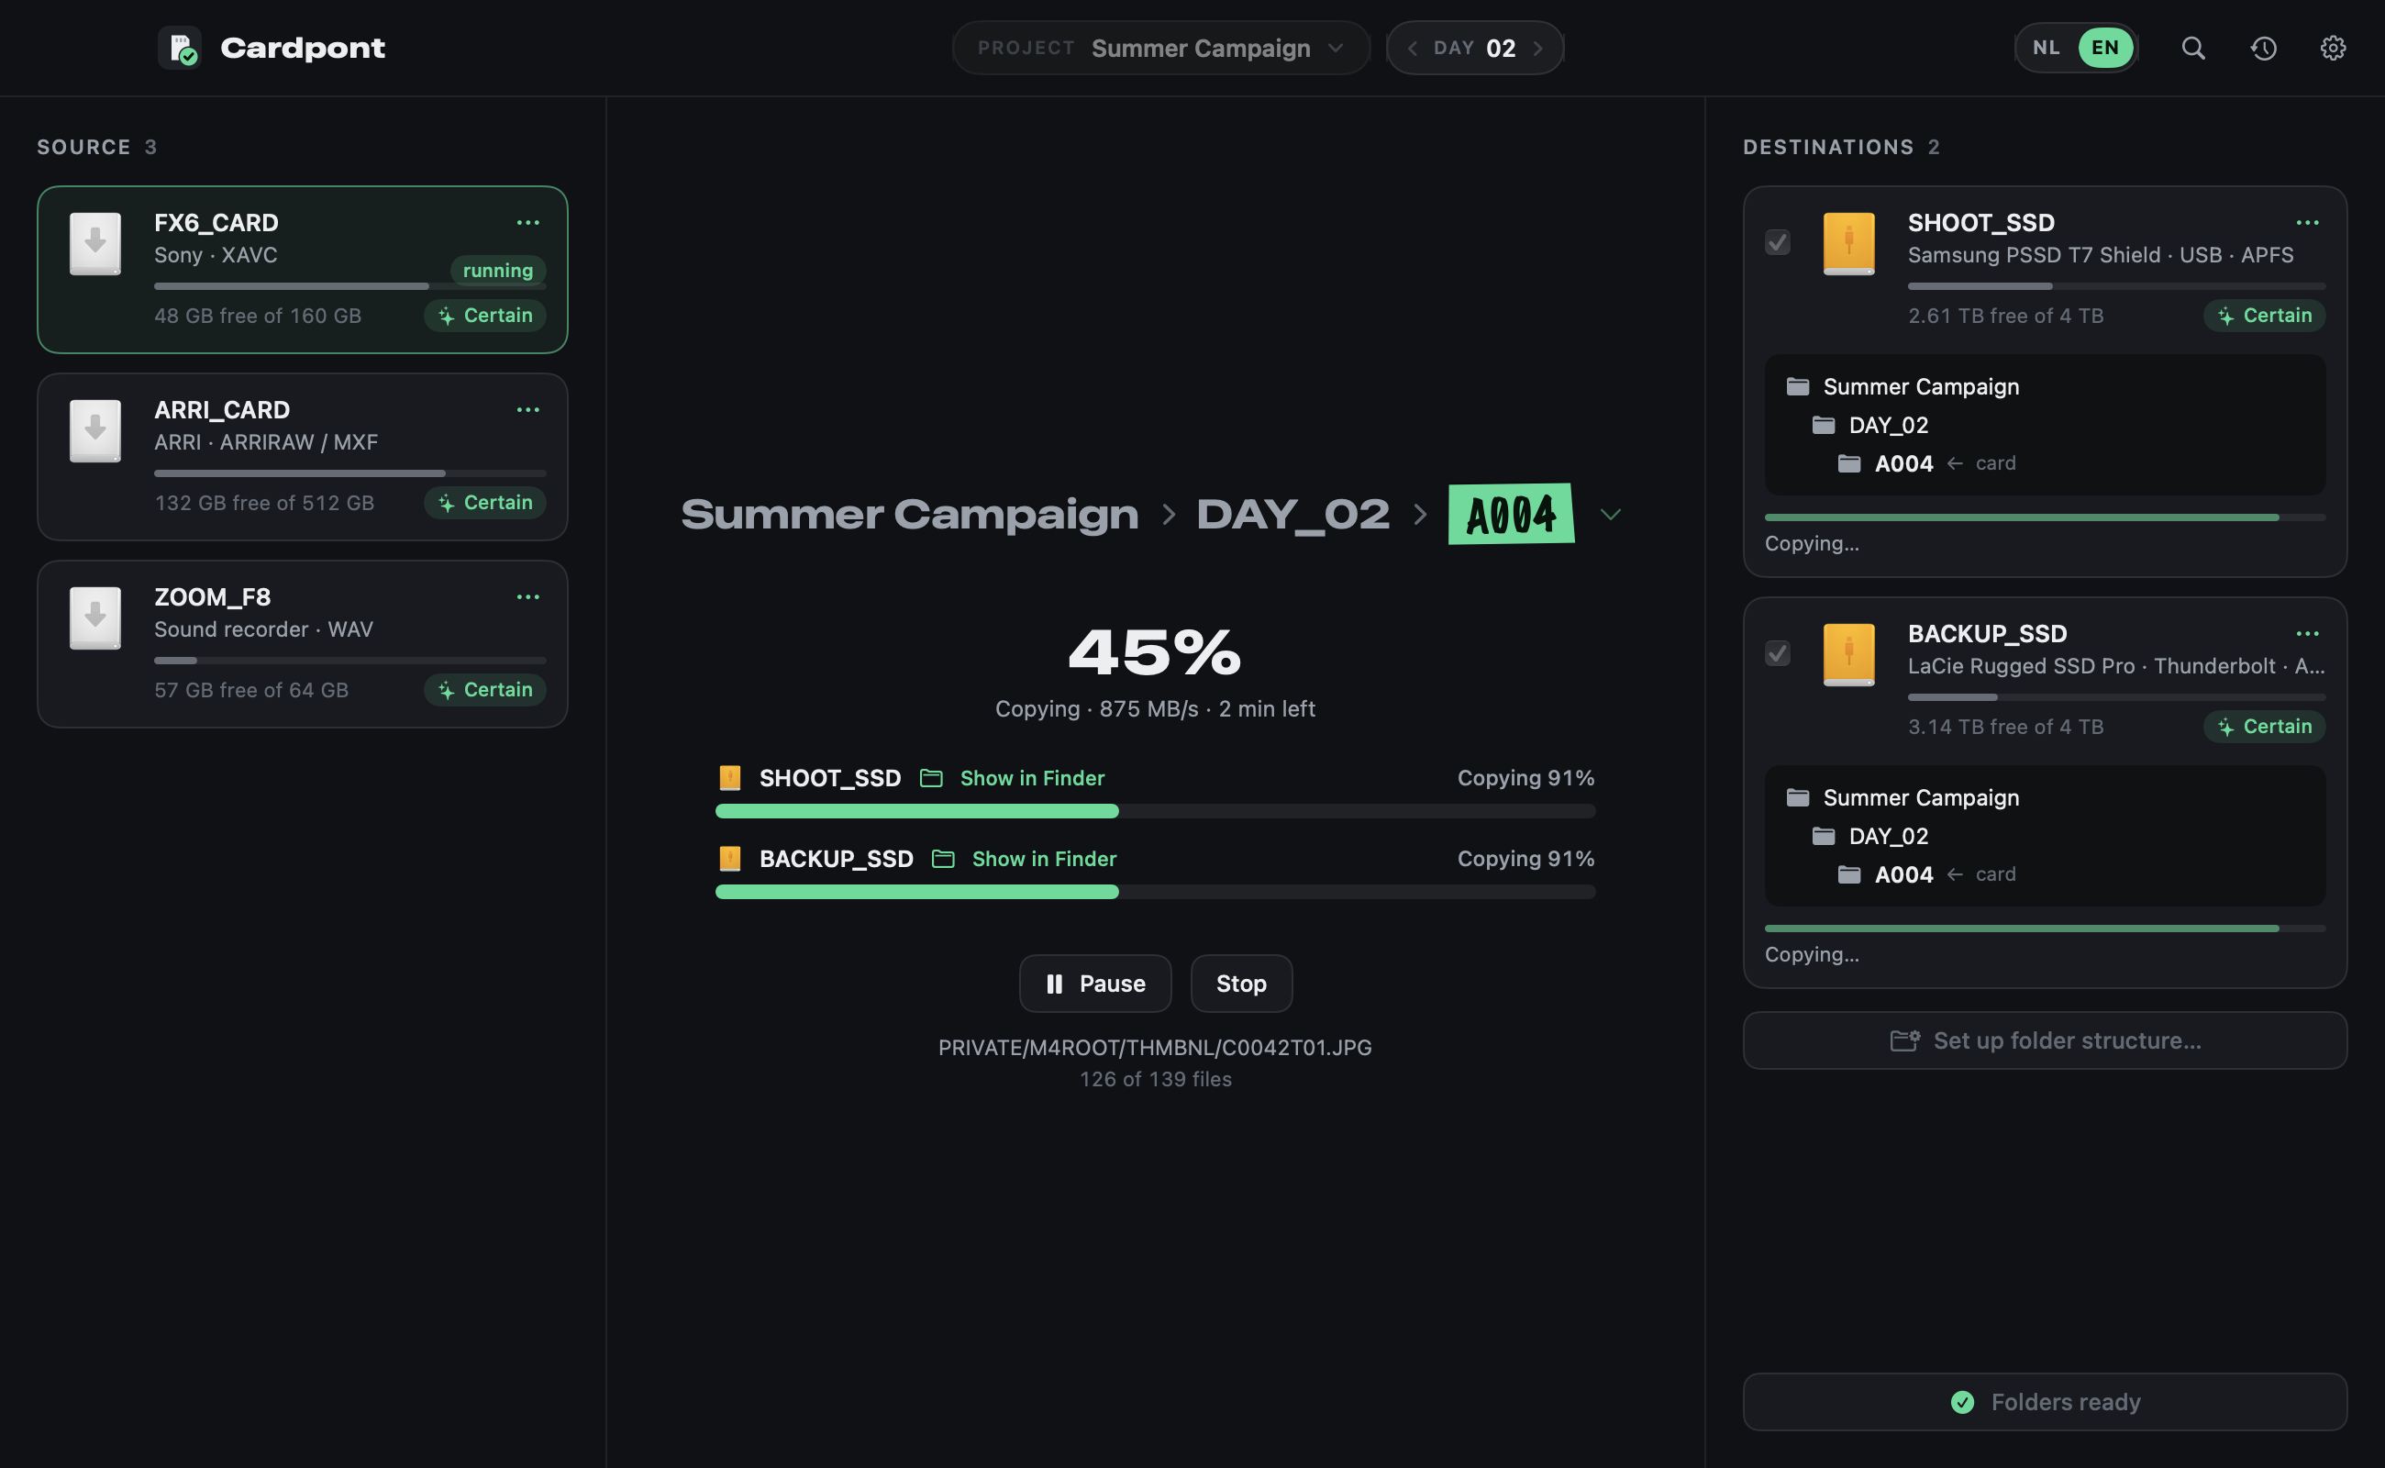Switch language to EN
Image resolution: width=2385 pixels, height=1468 pixels.
tap(2104, 48)
